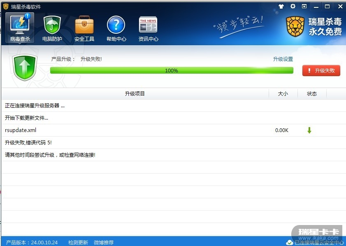The height and width of the screenshot is (246, 346).
Task: Click the red 升级失败 button
Action: click(x=321, y=71)
